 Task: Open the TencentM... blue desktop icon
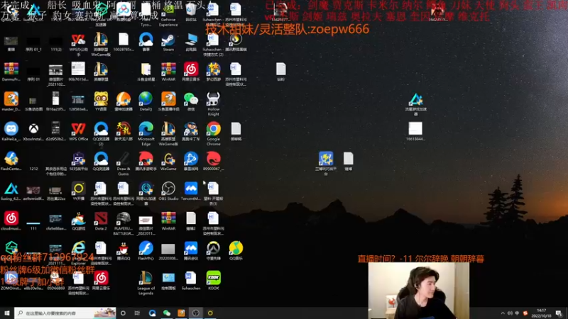click(191, 191)
